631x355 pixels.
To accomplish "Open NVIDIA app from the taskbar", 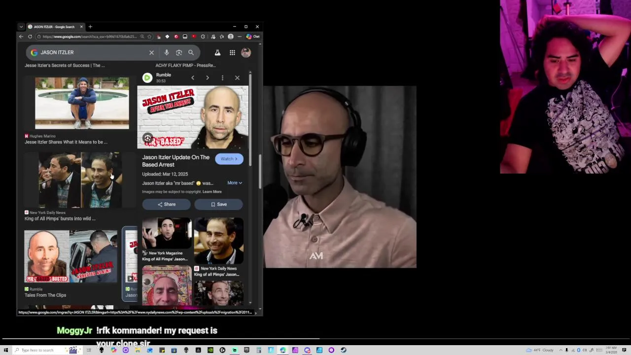I will point(210,350).
